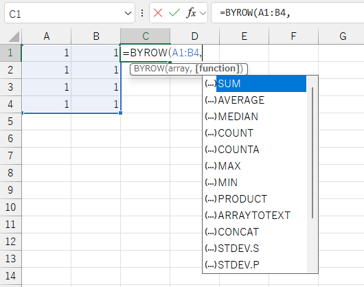Click array argument in BYROW tooltip

179,69
